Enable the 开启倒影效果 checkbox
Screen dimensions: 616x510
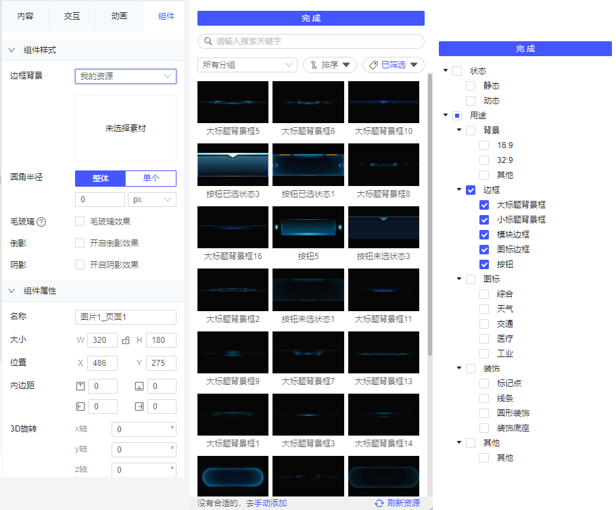[x=80, y=243]
